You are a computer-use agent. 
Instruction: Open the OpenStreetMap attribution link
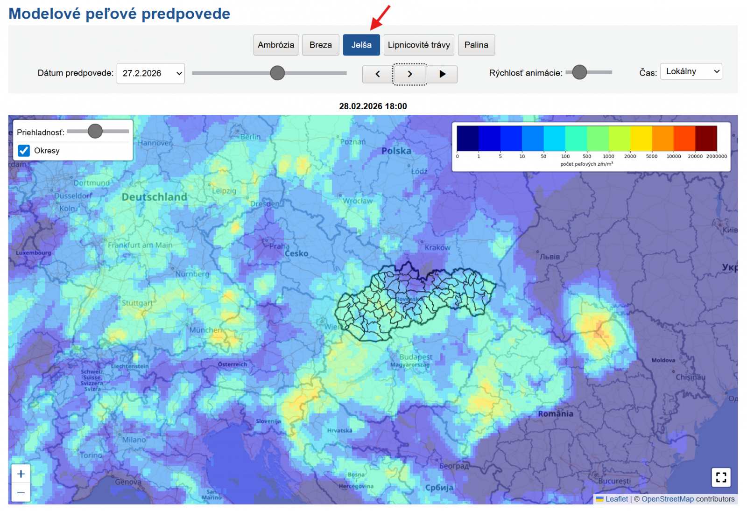pos(667,499)
